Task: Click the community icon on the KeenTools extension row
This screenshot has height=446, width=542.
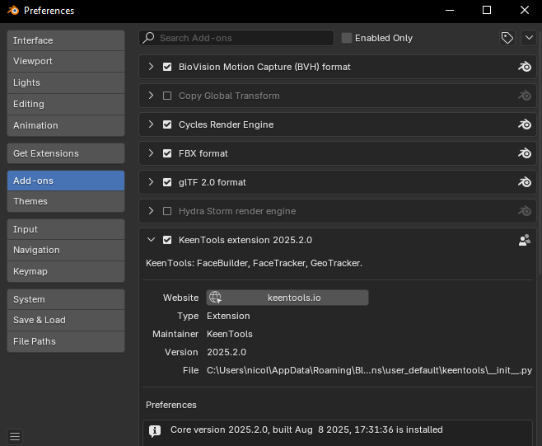Action: point(524,240)
